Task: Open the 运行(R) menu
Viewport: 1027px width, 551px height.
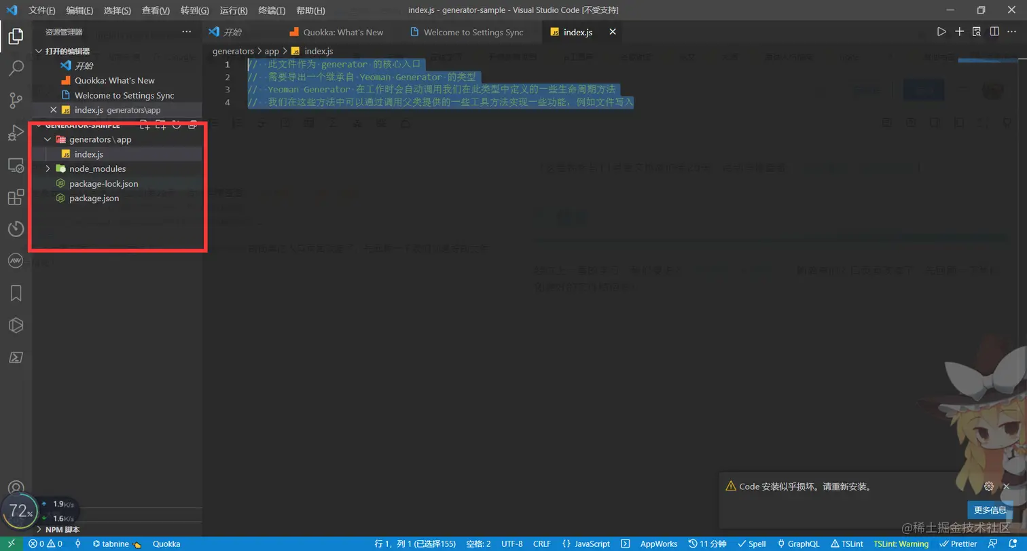Action: 234,11
